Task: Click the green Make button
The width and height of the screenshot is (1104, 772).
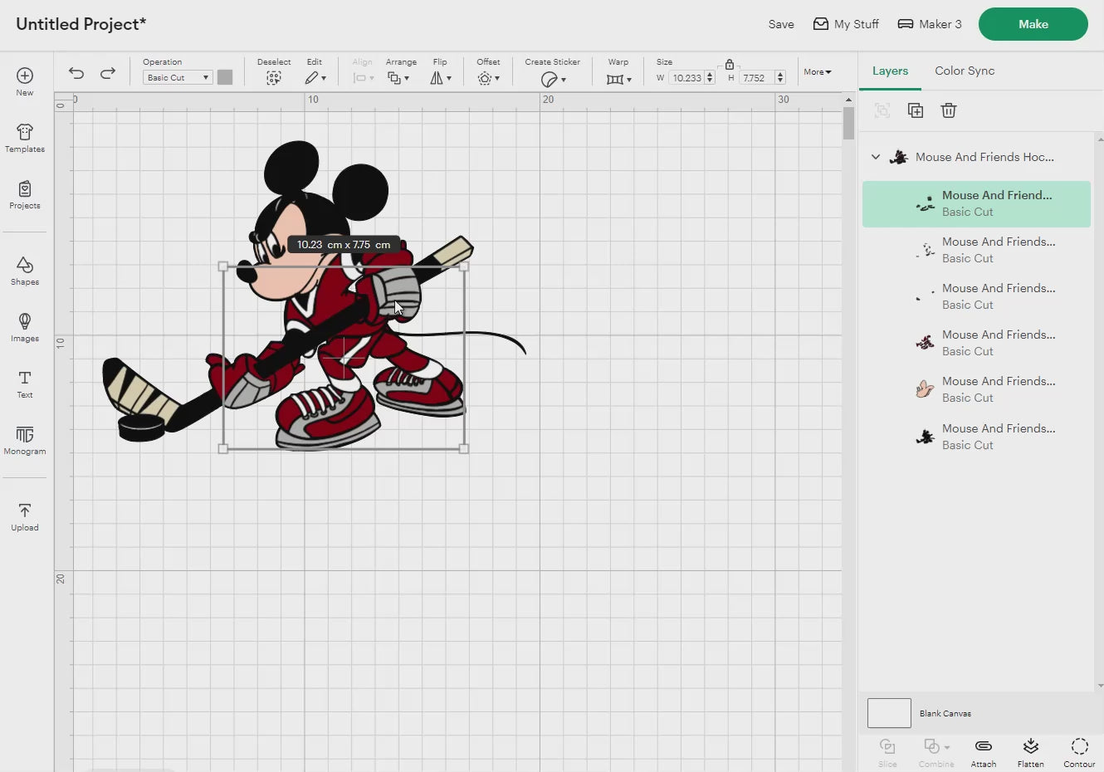Action: [1033, 24]
